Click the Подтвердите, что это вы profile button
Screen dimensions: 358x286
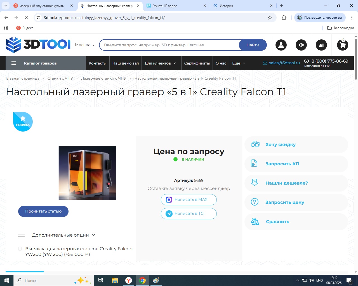click(x=320, y=18)
